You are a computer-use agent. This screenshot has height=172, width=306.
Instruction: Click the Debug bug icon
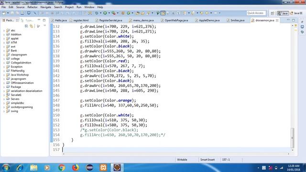(97, 13)
